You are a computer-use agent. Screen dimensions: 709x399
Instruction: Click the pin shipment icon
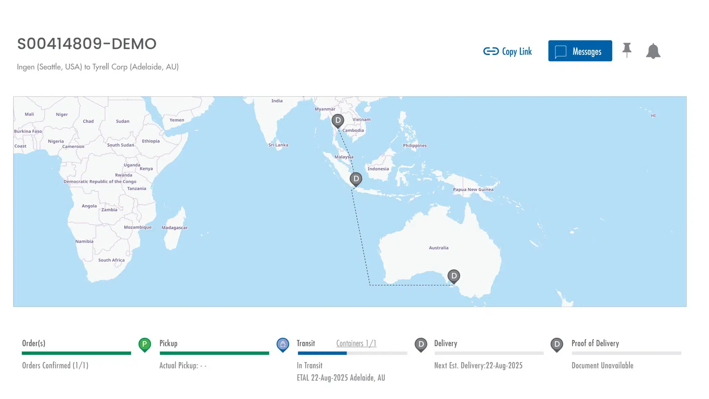(x=627, y=50)
